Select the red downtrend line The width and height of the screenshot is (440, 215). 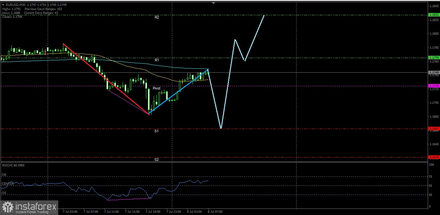pos(106,79)
